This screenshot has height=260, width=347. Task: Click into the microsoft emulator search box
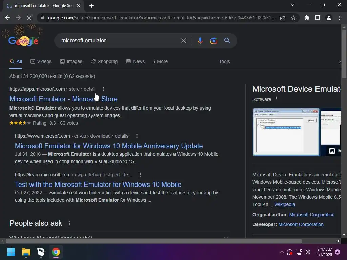point(120,41)
